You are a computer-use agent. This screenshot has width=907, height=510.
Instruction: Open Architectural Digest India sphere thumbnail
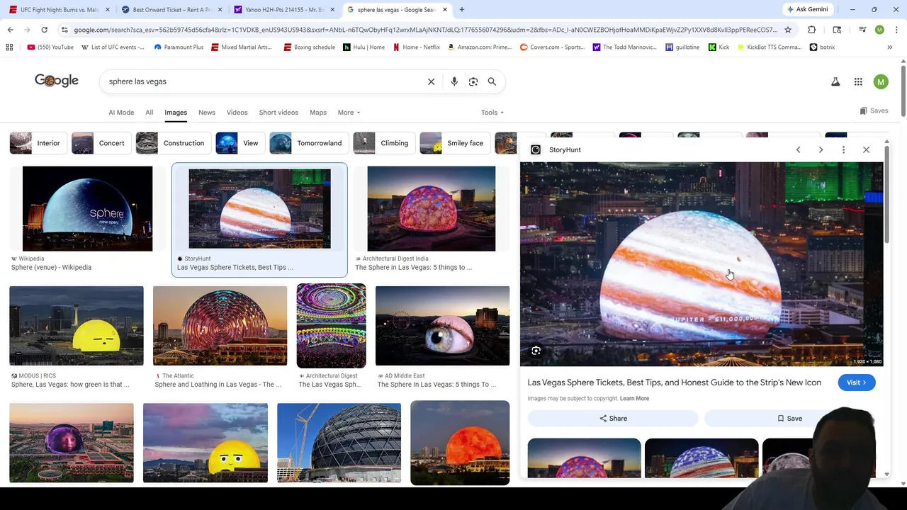point(432,209)
